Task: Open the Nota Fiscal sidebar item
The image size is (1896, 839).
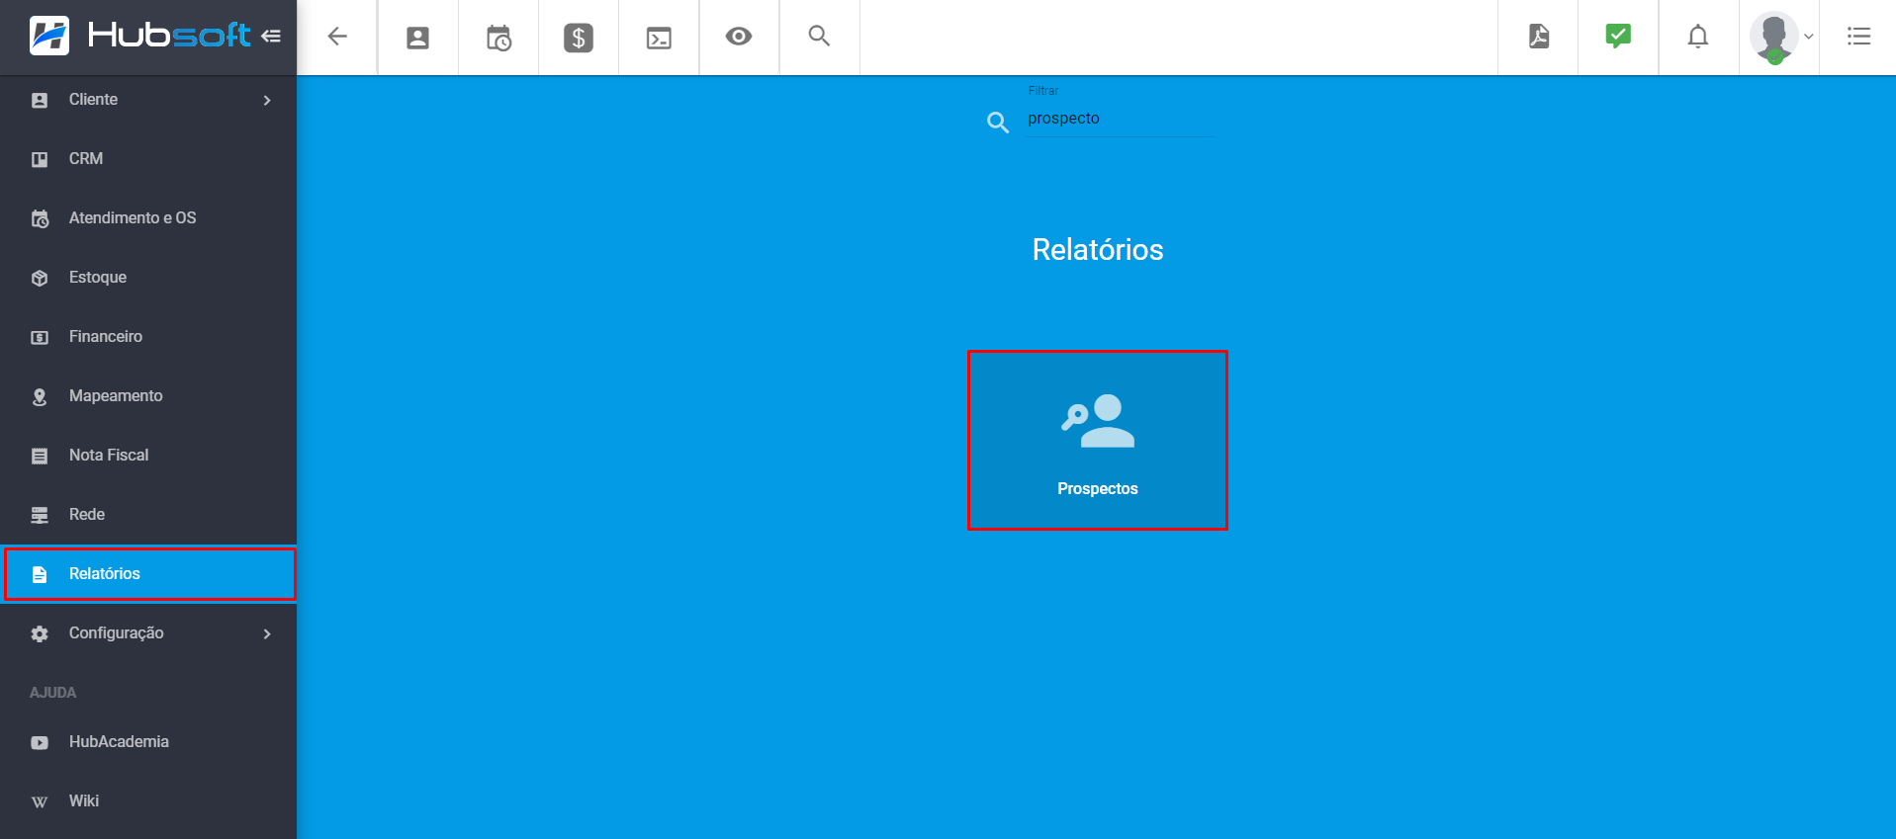Action: point(148,456)
